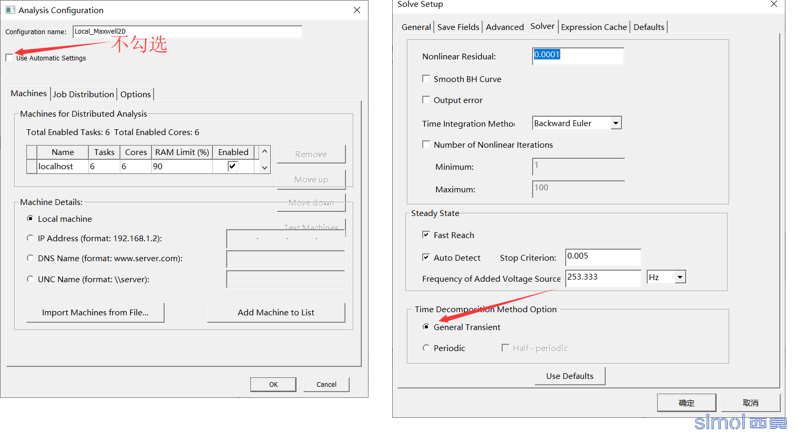Select the Local machine radio button
The height and width of the screenshot is (432, 797).
30,219
